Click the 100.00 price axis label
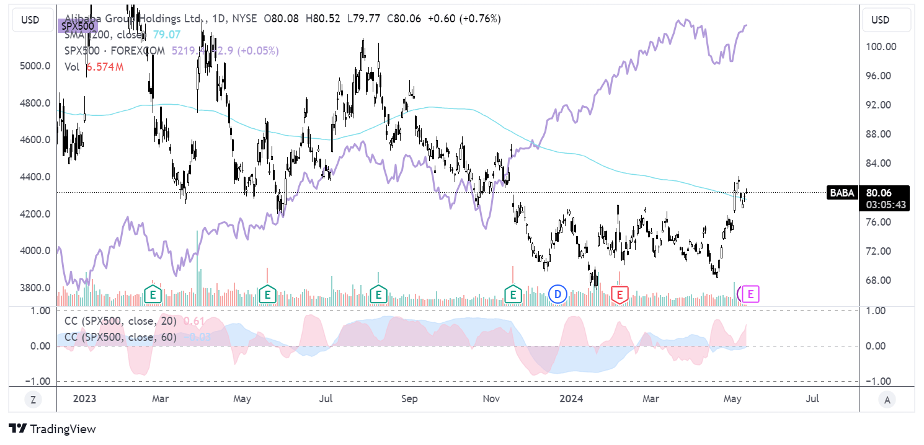924x445 pixels. pos(882,46)
